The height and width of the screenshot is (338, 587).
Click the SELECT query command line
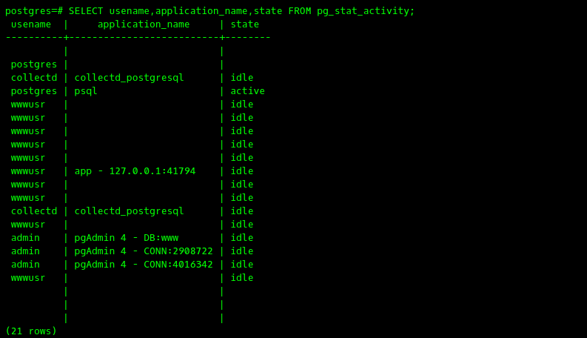pos(210,11)
